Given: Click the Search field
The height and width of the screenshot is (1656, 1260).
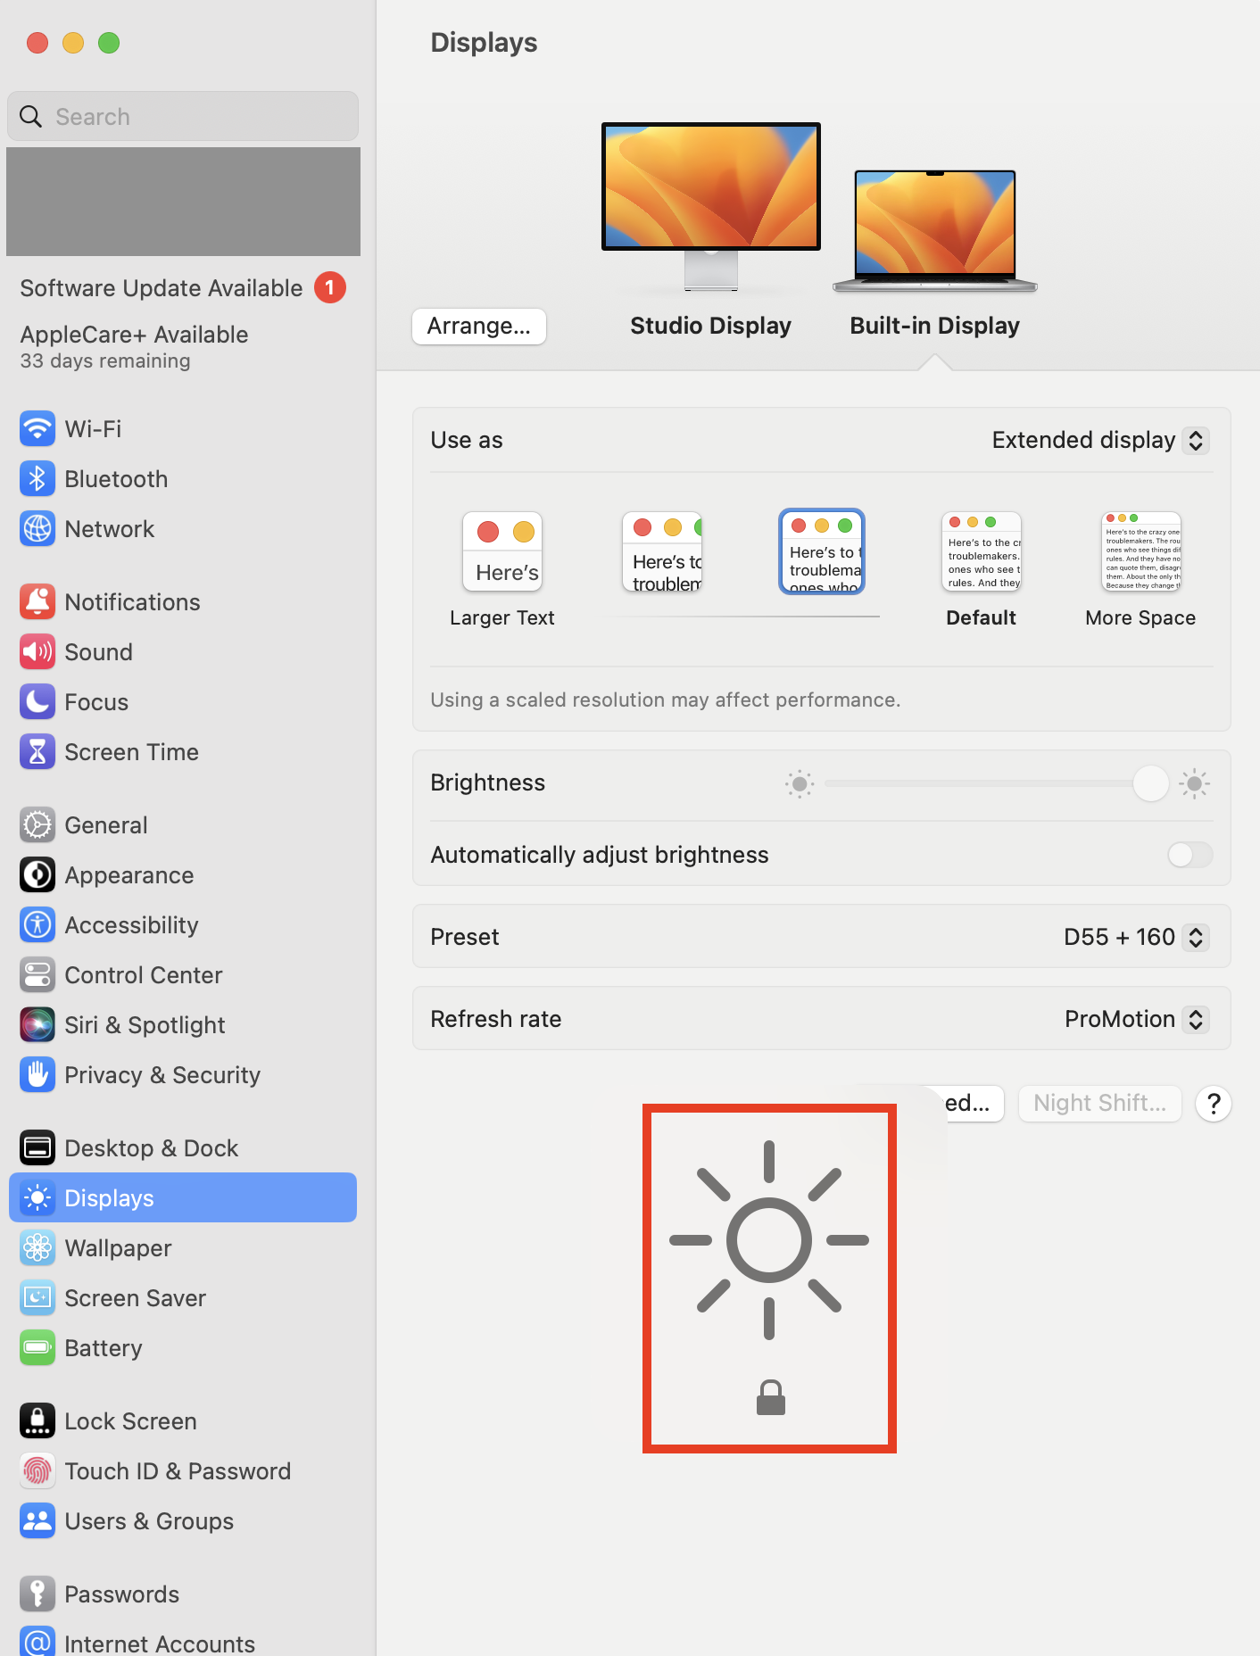Looking at the screenshot, I should point(183,116).
